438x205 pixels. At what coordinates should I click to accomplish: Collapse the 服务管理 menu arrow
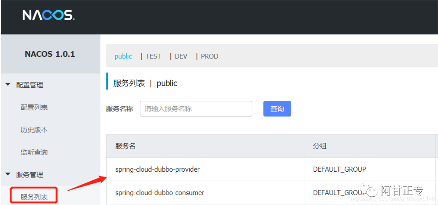click(x=8, y=174)
